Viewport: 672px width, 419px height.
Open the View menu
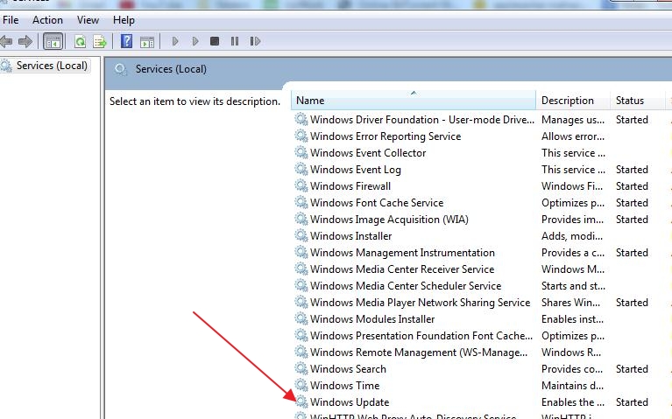point(88,19)
